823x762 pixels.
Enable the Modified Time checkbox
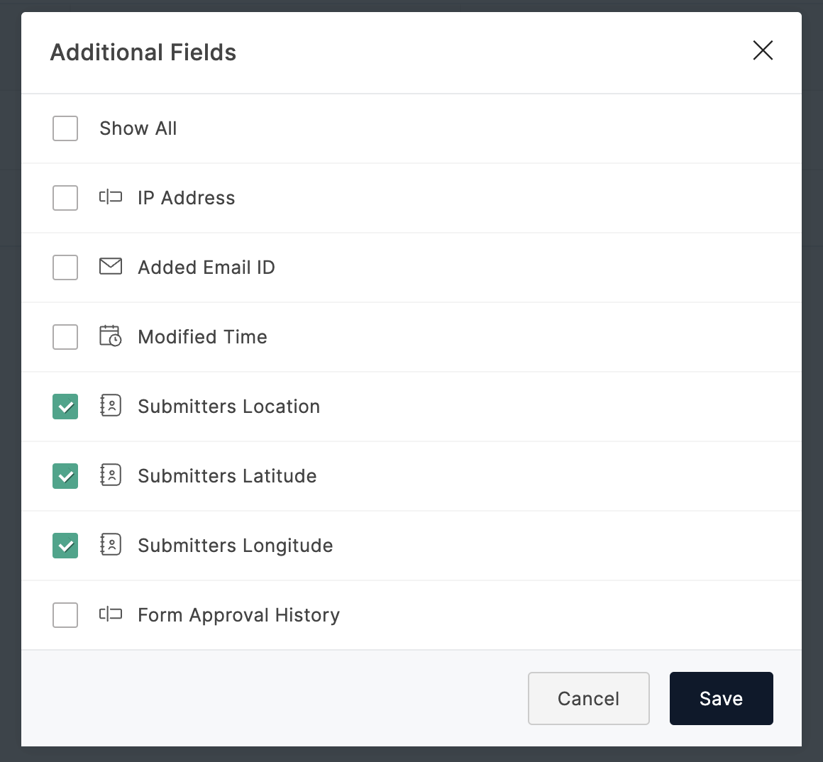(x=65, y=337)
